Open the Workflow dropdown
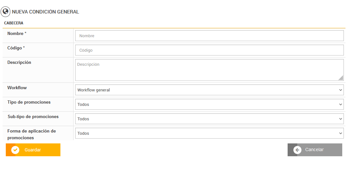This screenshot has width=349, height=171. pos(210,90)
